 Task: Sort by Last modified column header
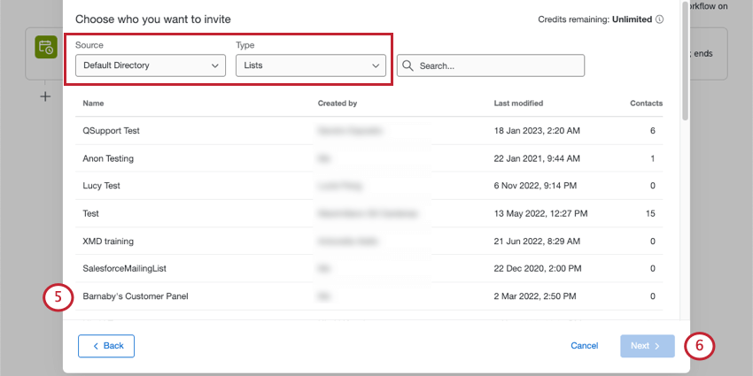518,104
